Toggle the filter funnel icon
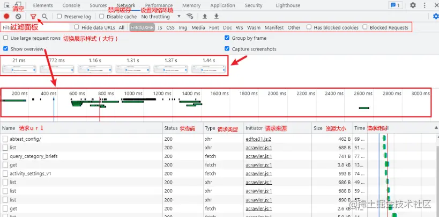The height and width of the screenshot is (217, 439). (x=33, y=17)
